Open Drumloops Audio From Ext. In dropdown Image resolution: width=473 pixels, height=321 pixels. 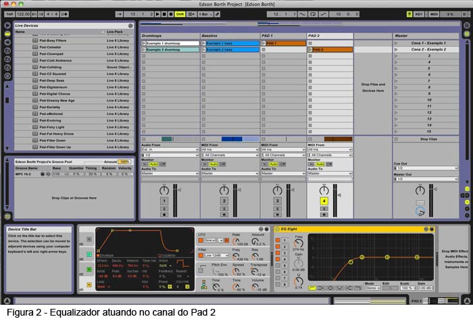click(170, 149)
